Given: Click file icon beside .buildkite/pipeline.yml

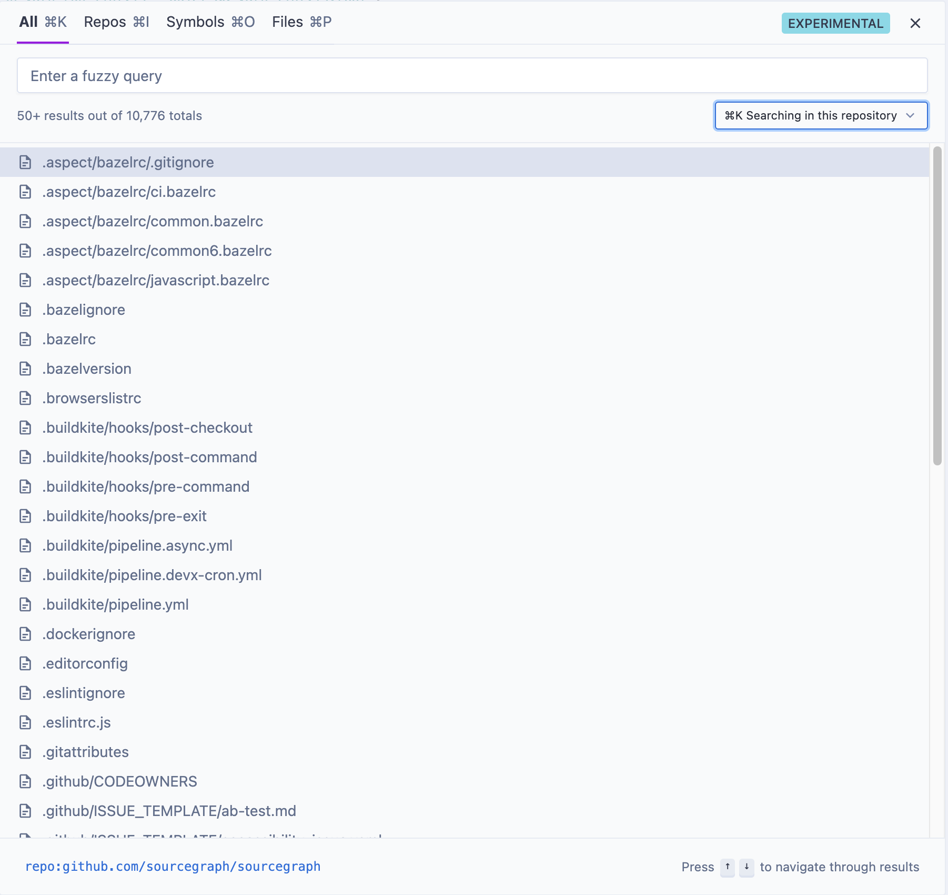Looking at the screenshot, I should point(25,604).
